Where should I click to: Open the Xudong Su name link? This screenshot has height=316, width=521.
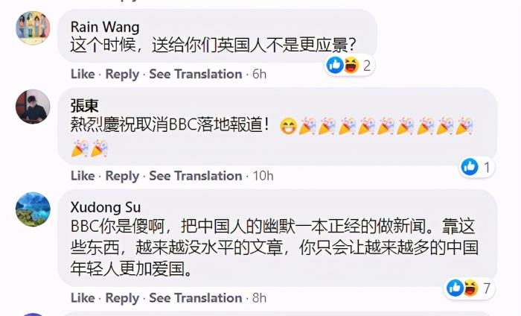[x=106, y=207]
